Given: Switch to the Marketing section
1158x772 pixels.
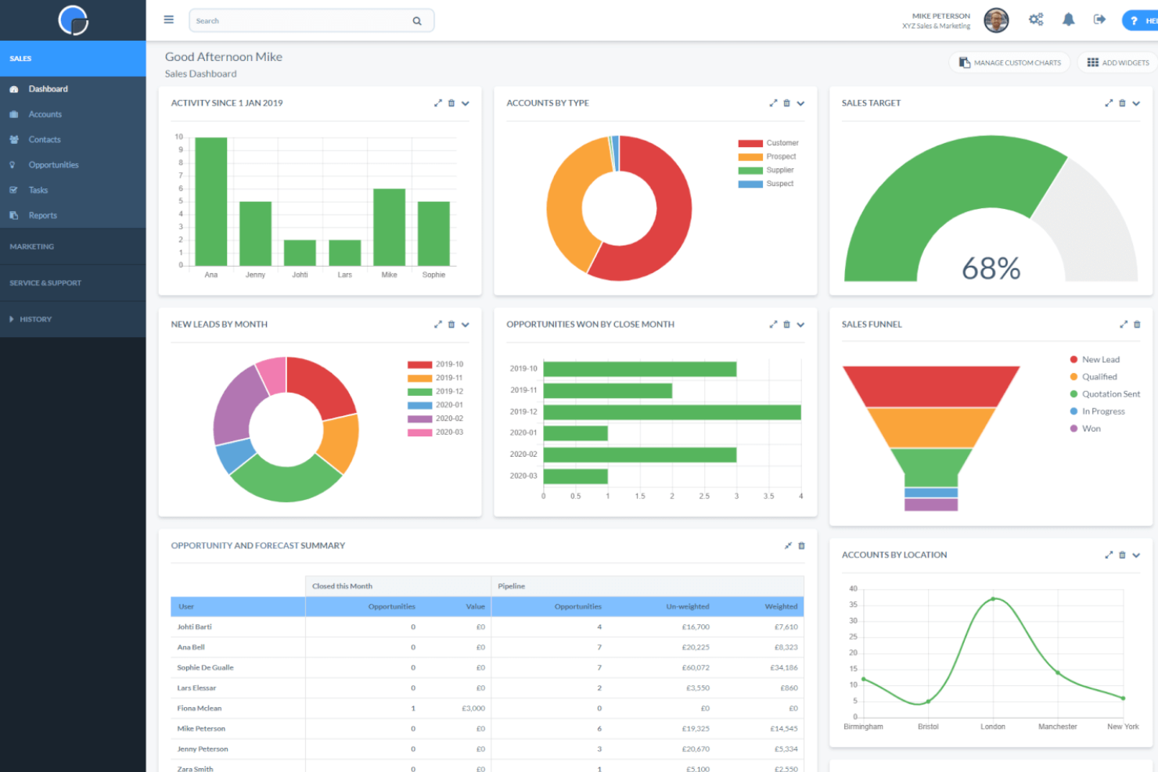Looking at the screenshot, I should 31,246.
